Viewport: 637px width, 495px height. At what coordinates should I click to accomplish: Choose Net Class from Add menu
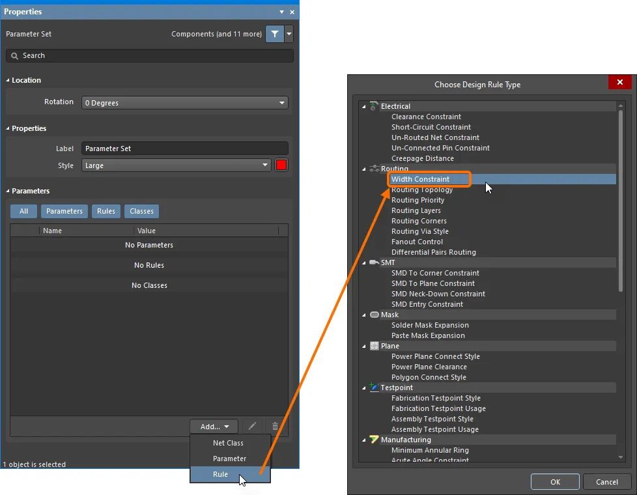pos(230,443)
